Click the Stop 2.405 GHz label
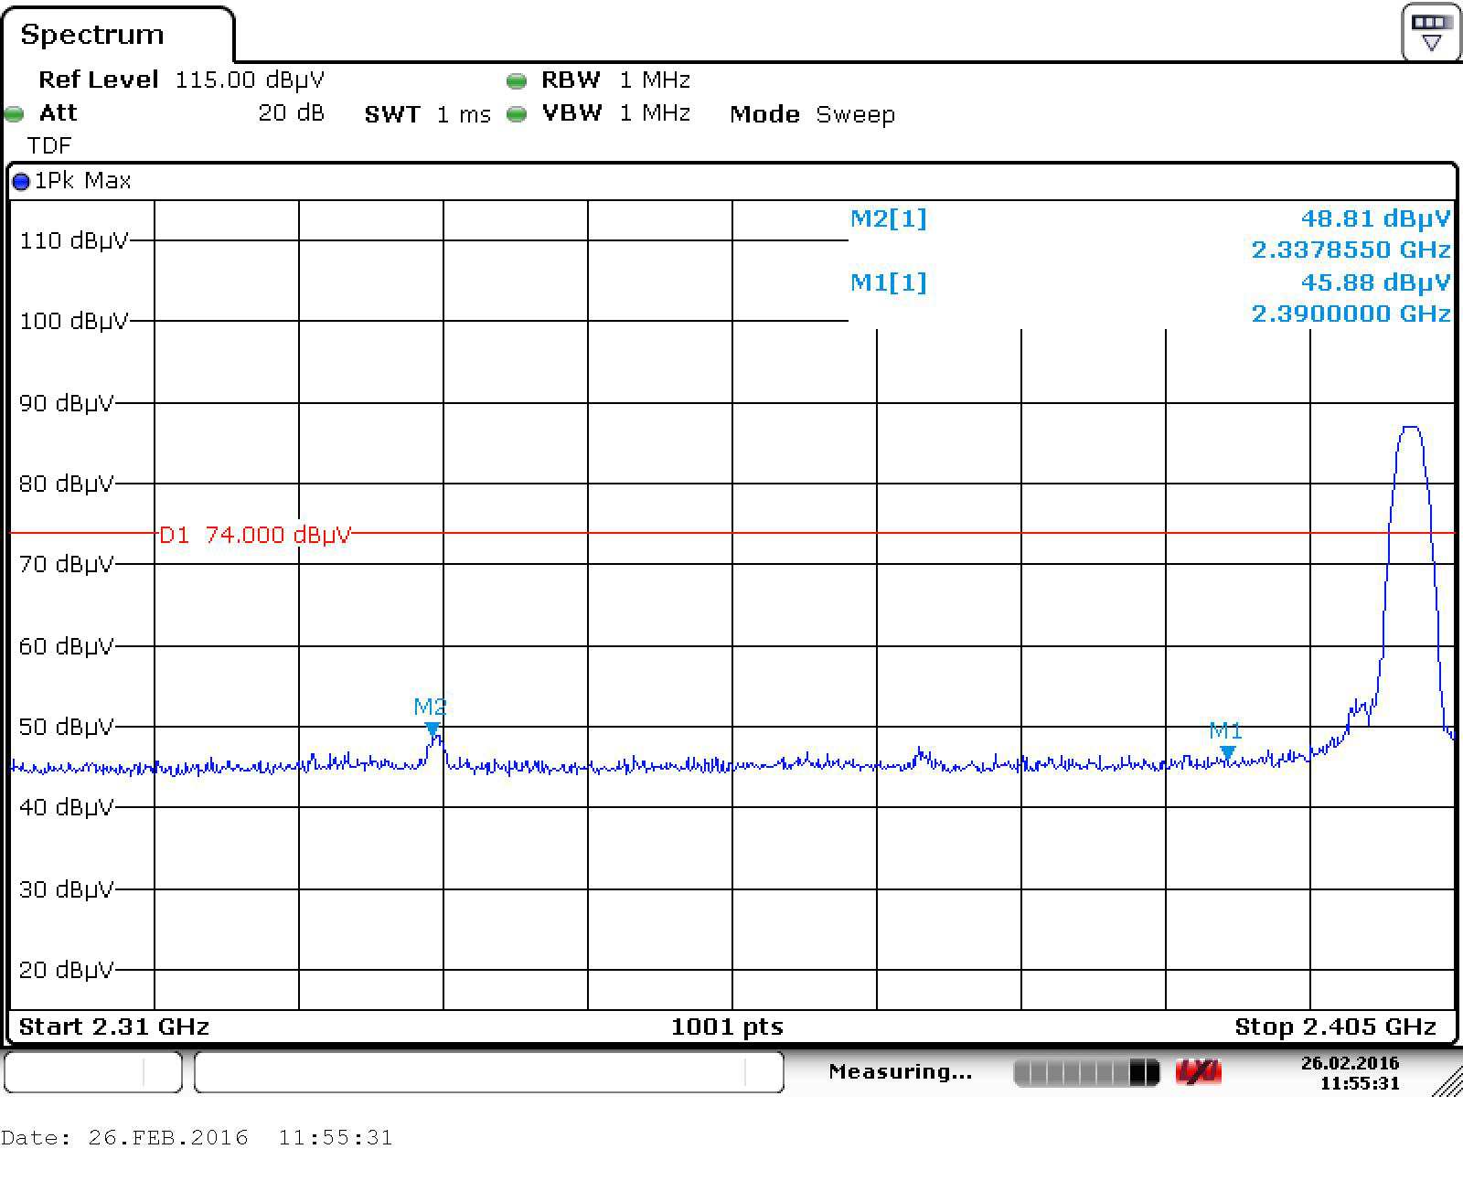Image resolution: width=1463 pixels, height=1181 pixels. click(1335, 1027)
